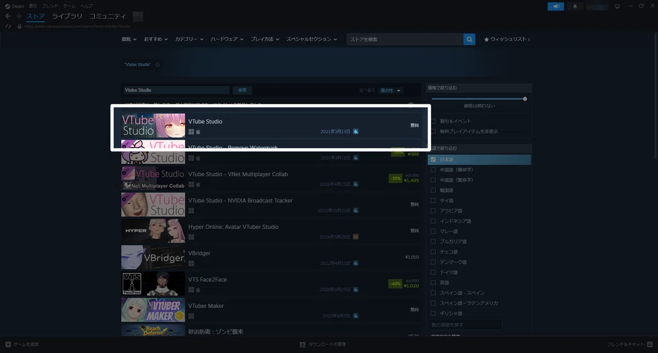Go back with the left arrow button

[x=8, y=16]
